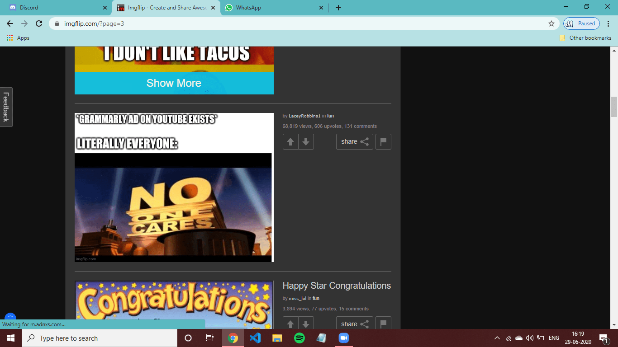The height and width of the screenshot is (347, 618).
Task: Close the WhatsApp tab
Action: pos(321,8)
